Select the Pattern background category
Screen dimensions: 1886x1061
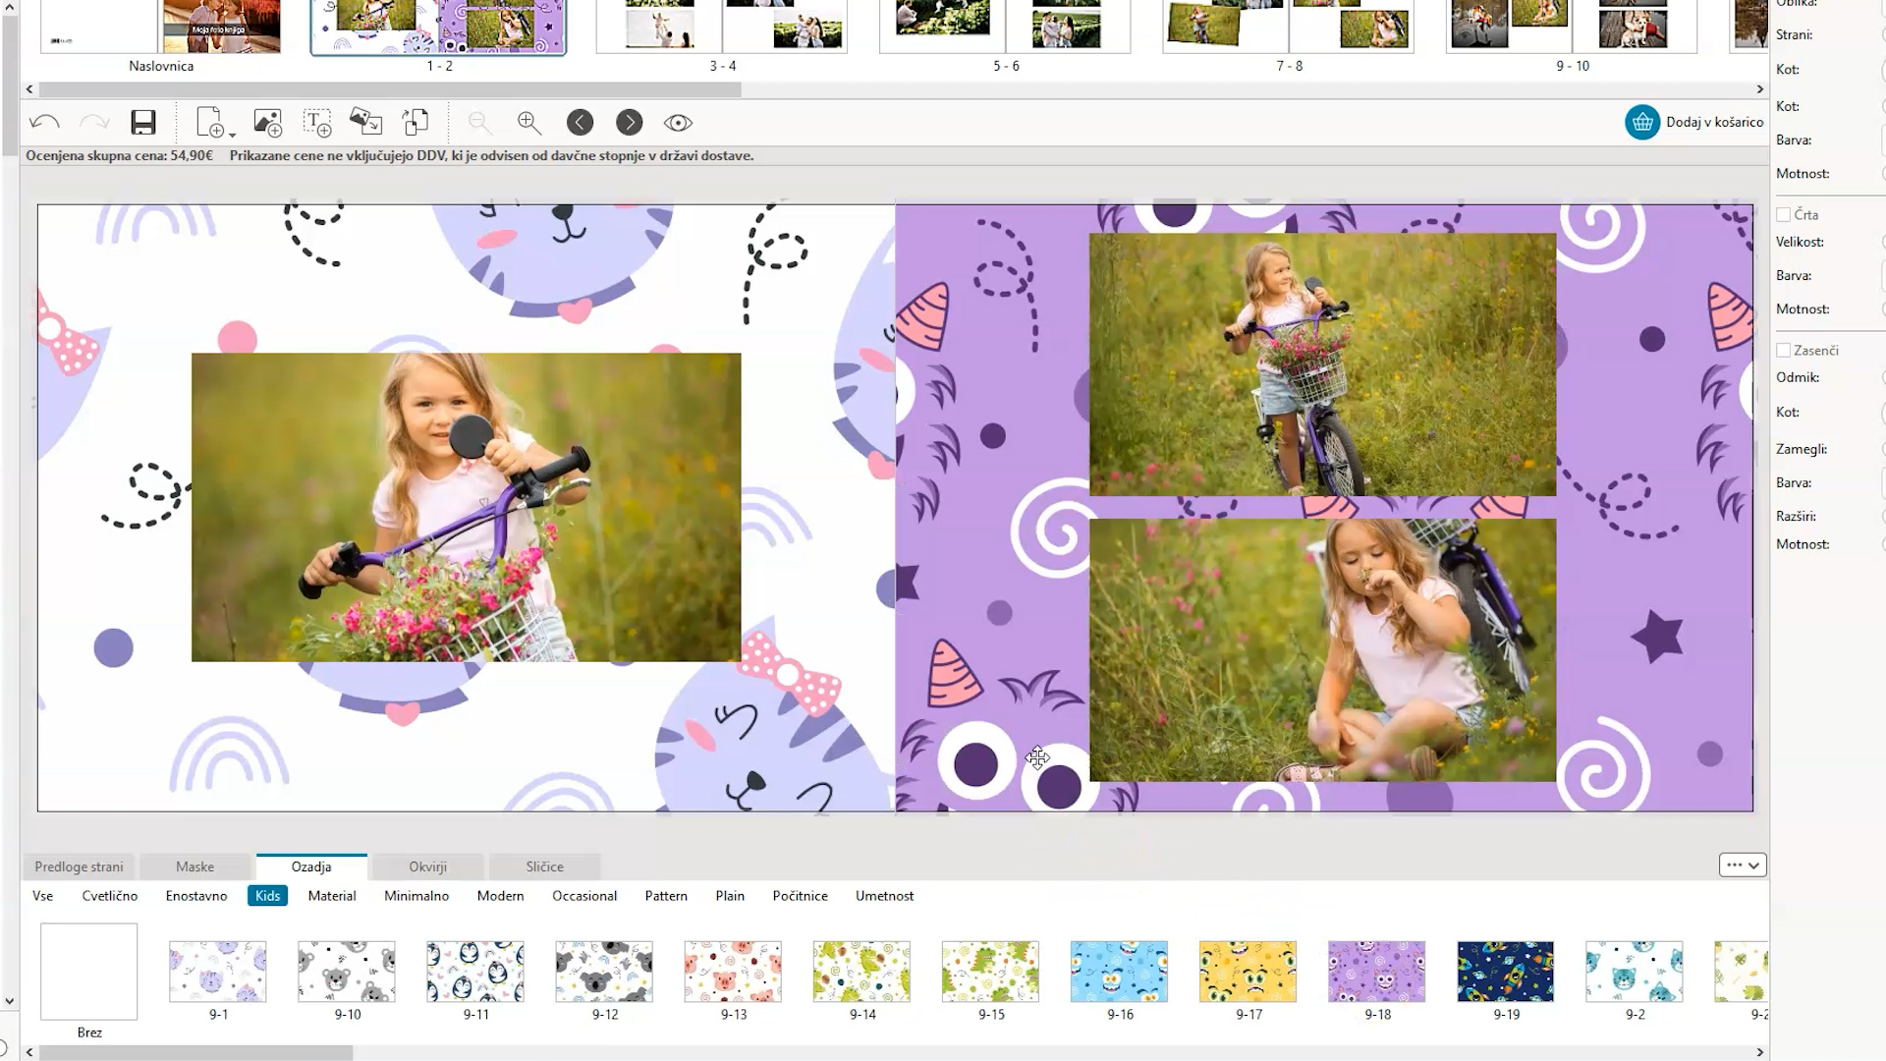click(666, 896)
